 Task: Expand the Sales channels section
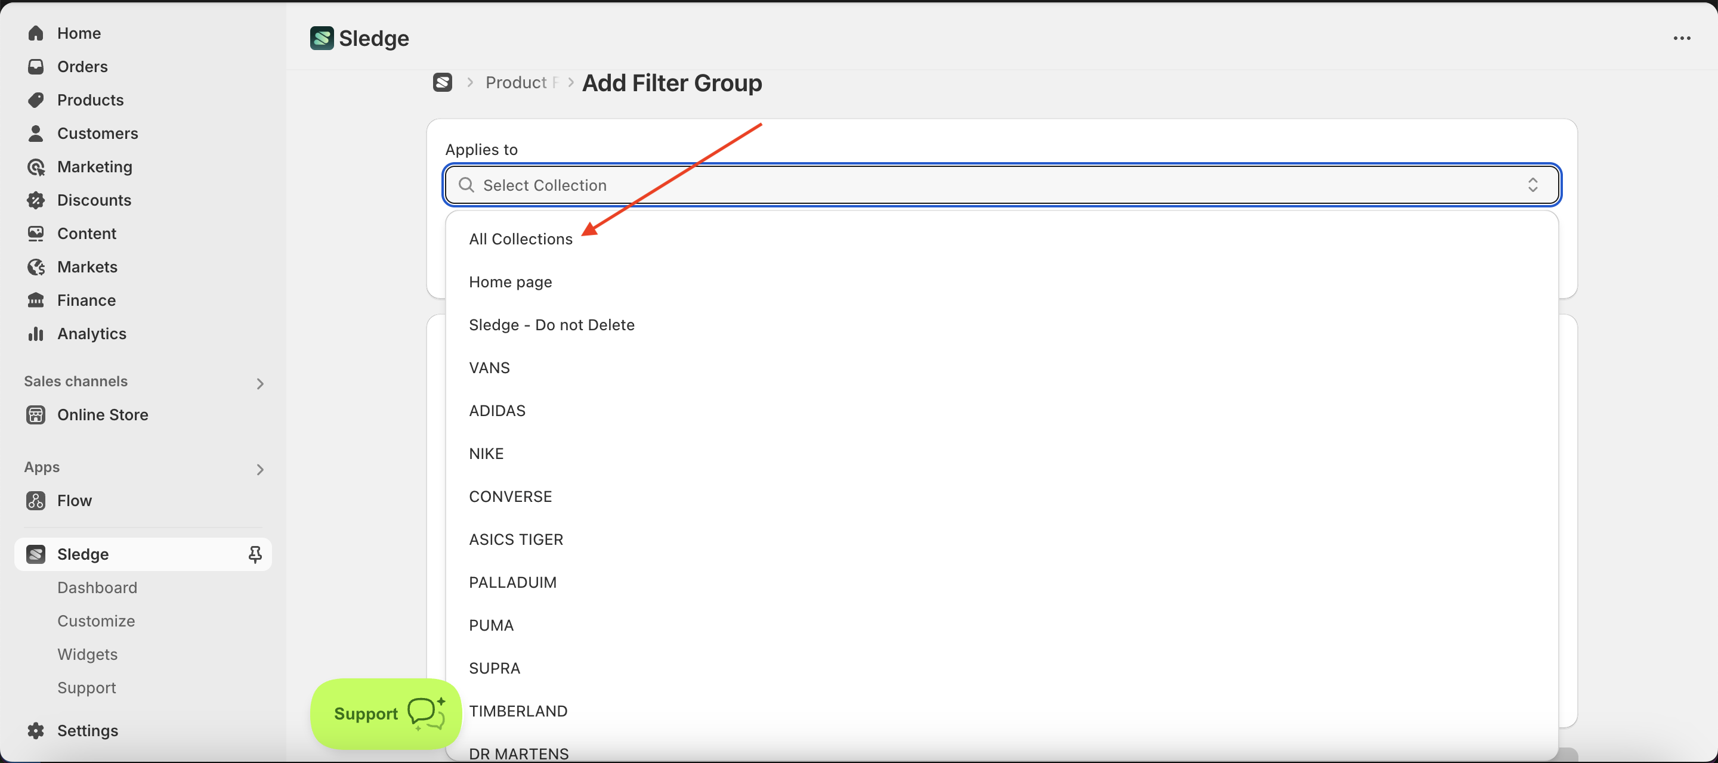tap(260, 383)
